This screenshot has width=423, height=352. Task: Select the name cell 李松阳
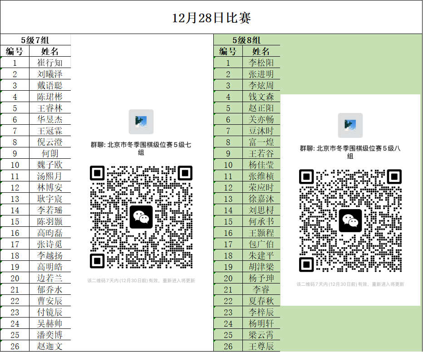(x=261, y=63)
